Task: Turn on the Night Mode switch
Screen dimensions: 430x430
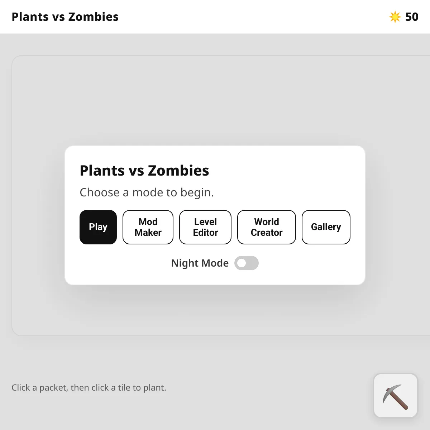Action: pos(247,263)
